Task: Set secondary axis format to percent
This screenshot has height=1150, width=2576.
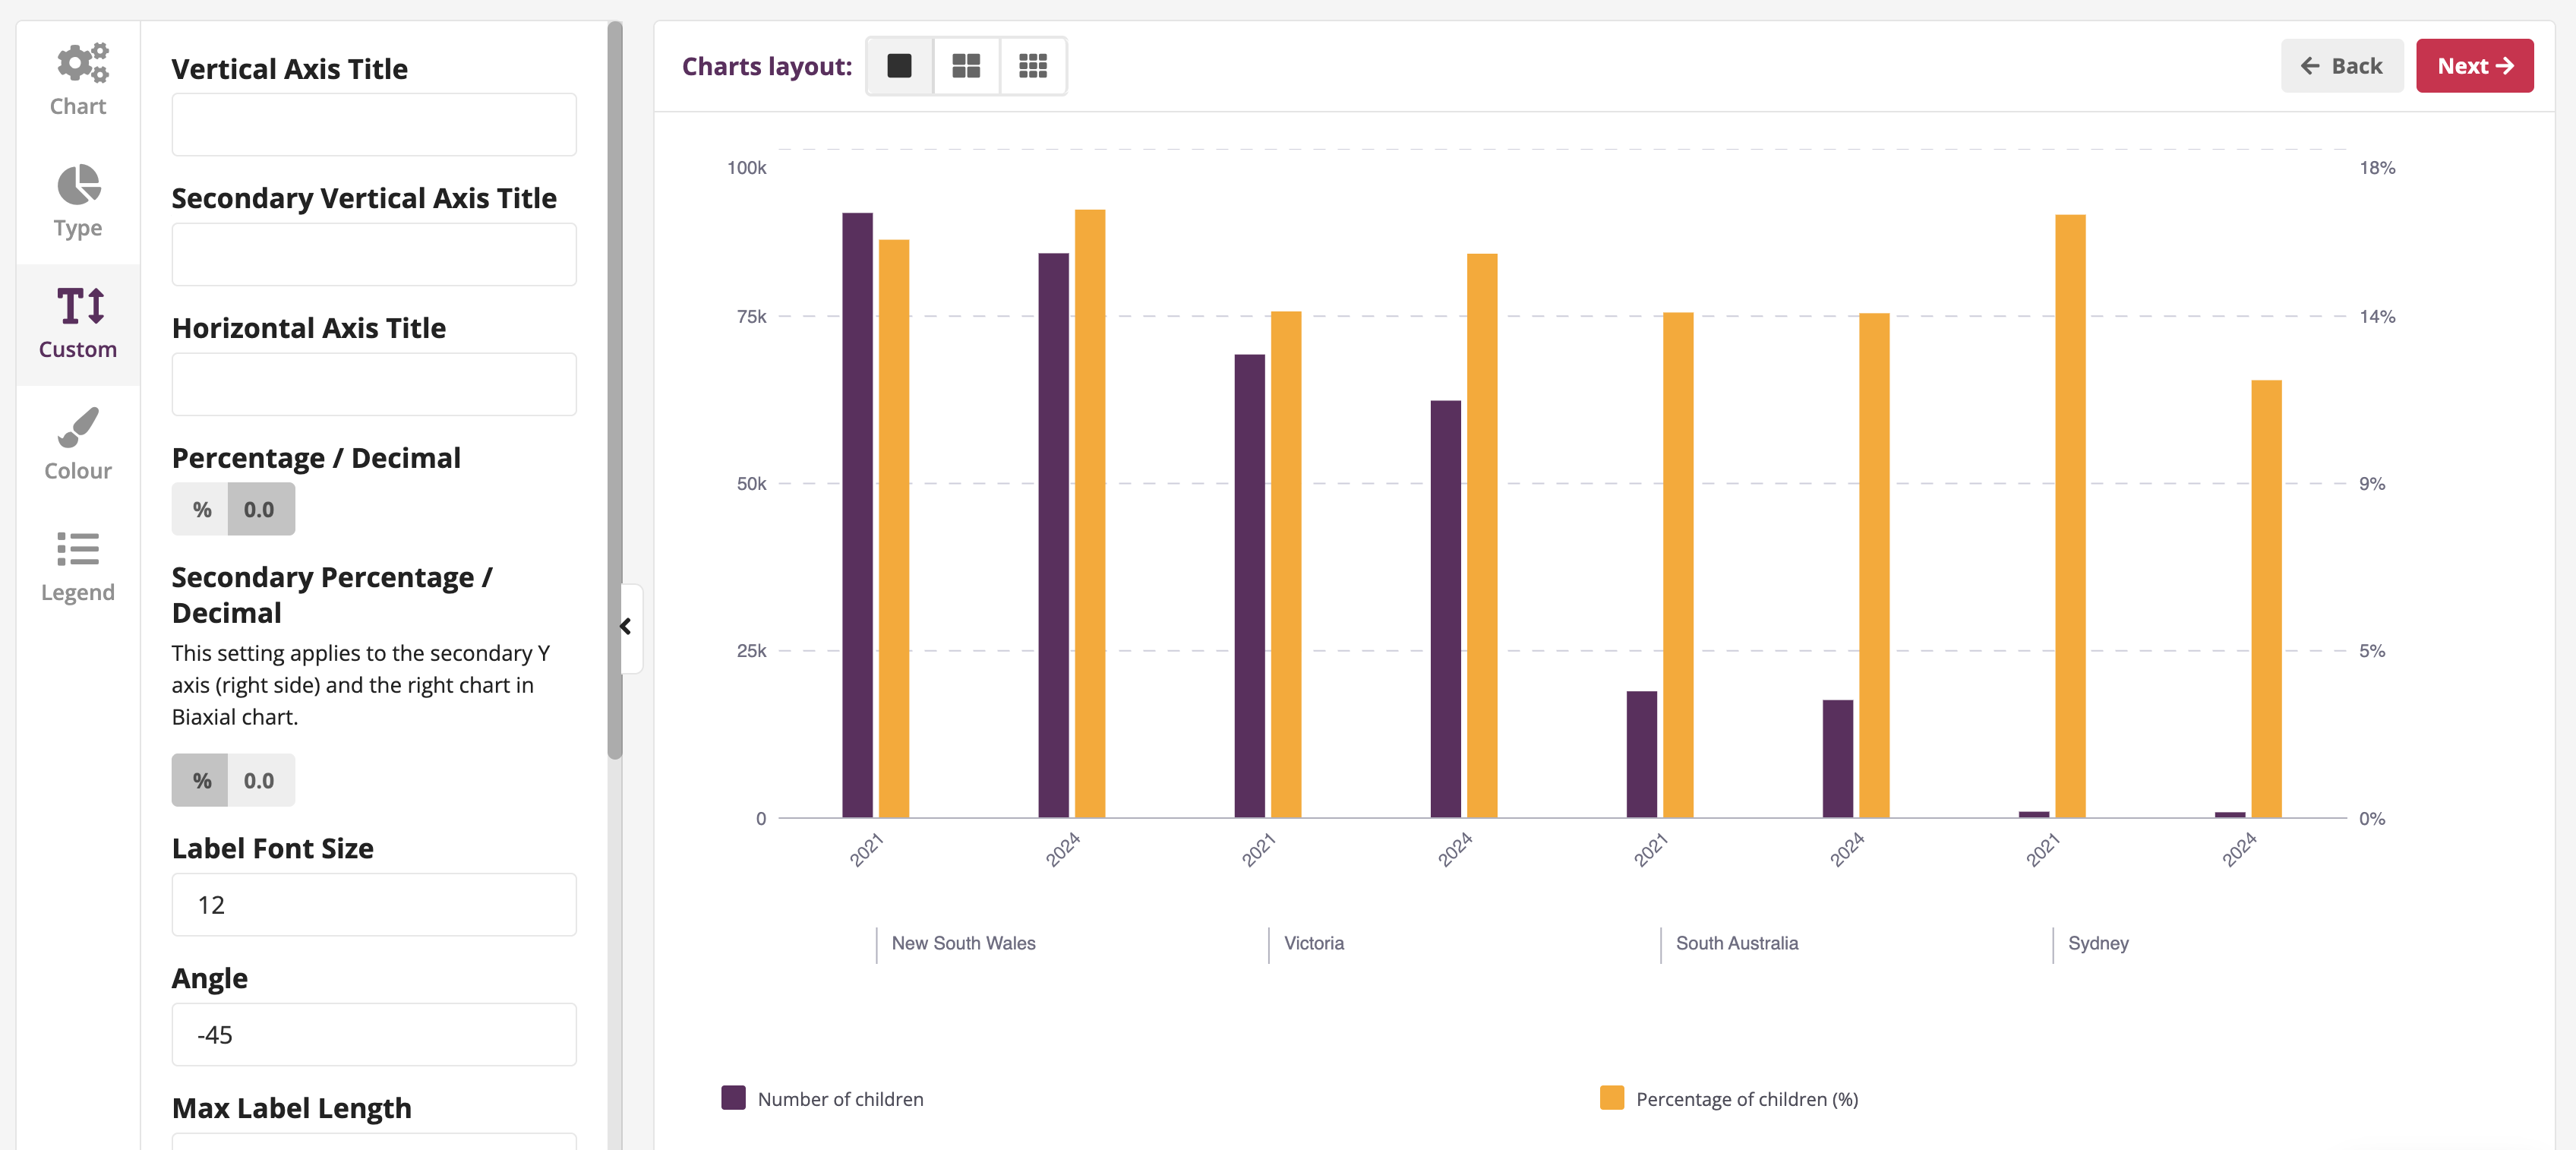Action: tap(201, 780)
